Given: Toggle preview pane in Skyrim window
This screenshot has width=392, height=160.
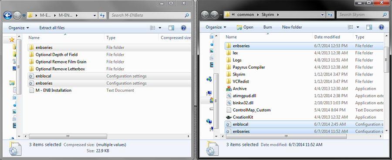Looking at the screenshot, I should 369,27.
